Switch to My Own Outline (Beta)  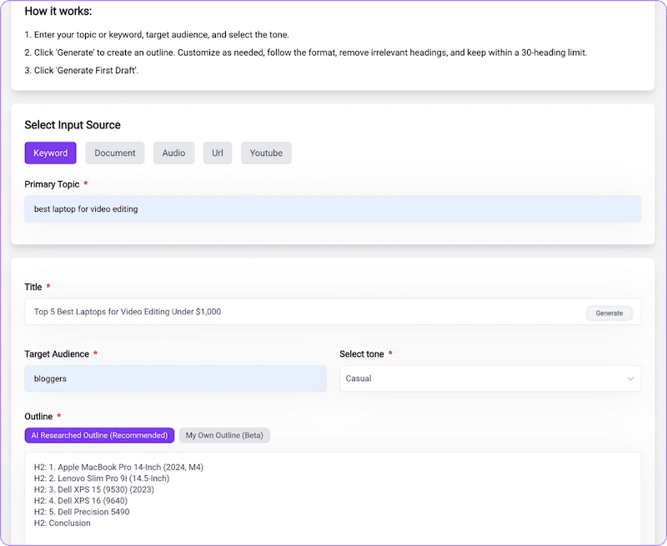[224, 435]
